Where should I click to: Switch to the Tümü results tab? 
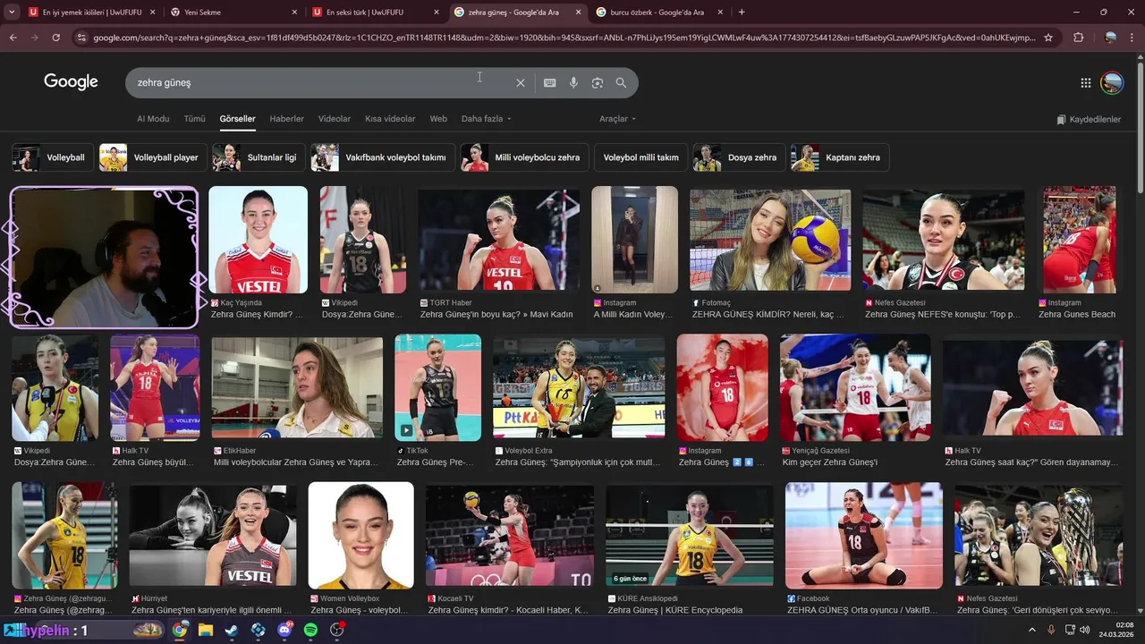(x=194, y=119)
